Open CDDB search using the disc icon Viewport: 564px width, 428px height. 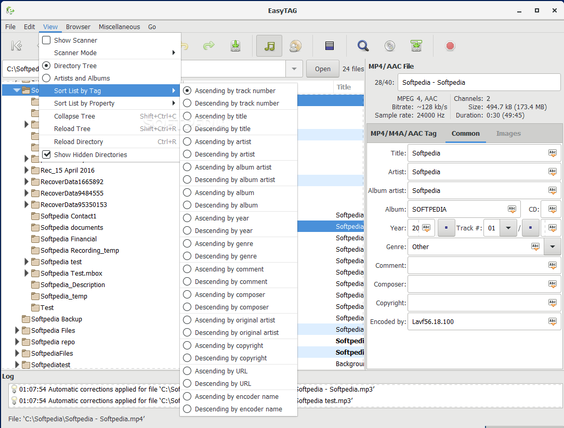pos(389,46)
